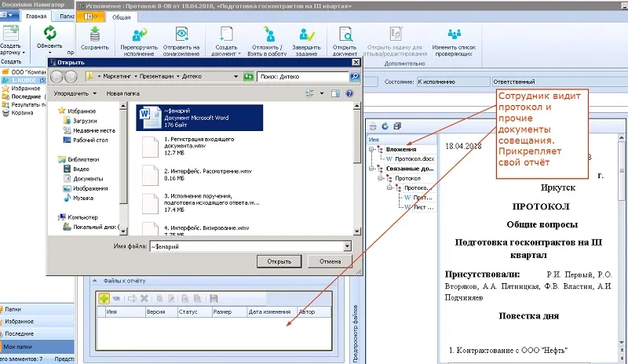The width and height of the screenshot is (628, 364).
Task: Switch to the Общая ribbon tab
Action: pyautogui.click(x=121, y=16)
